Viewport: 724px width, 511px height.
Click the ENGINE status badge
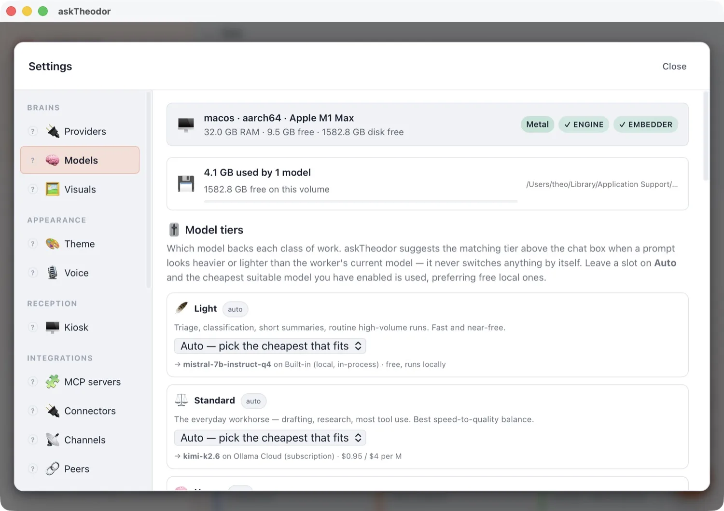[x=584, y=124]
